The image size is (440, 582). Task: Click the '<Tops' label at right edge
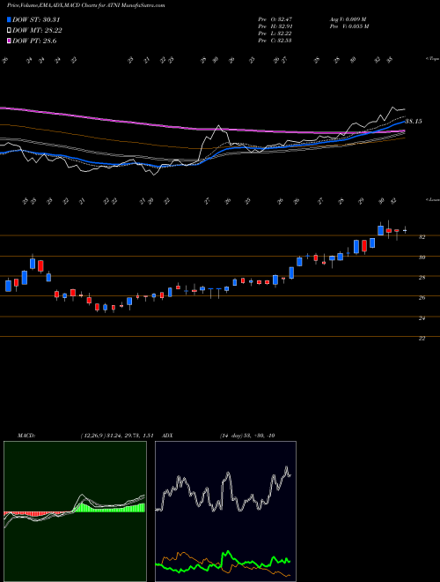[432, 59]
